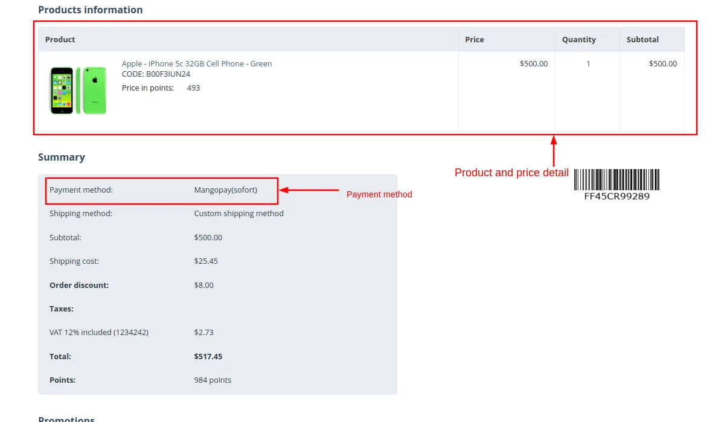Click the quantity value 1 in product row
The width and height of the screenshot is (721, 422).
[588, 64]
